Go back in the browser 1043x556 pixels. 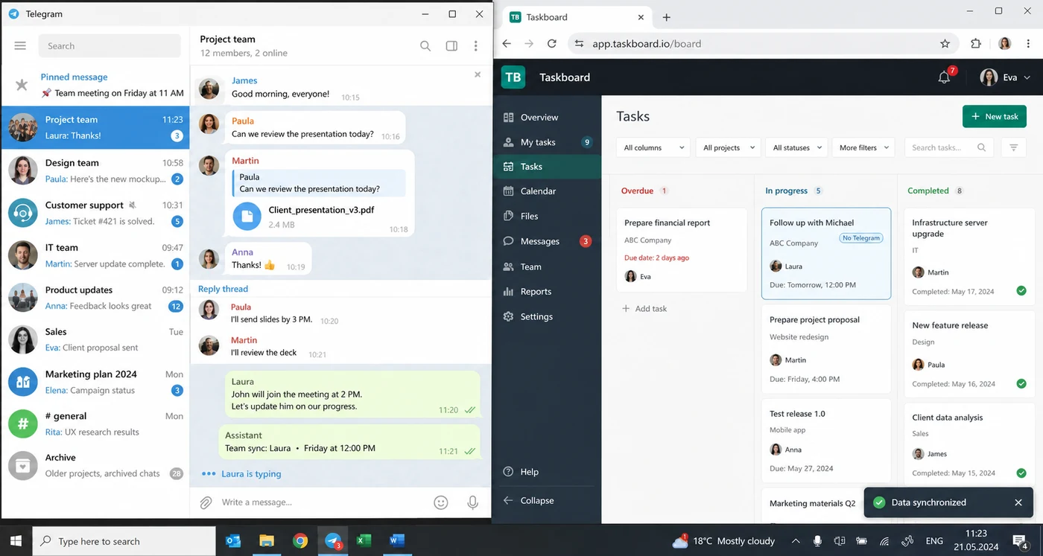click(507, 44)
